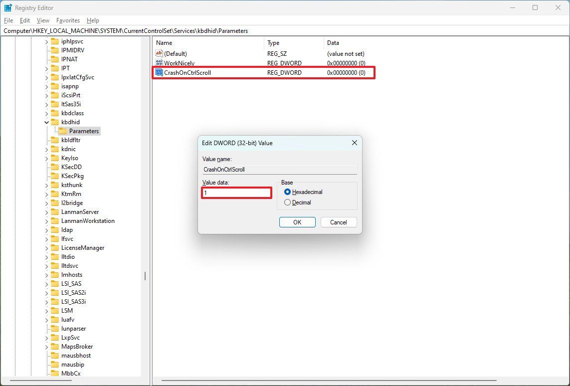
Task: Open the Help menu
Action: [x=93, y=20]
